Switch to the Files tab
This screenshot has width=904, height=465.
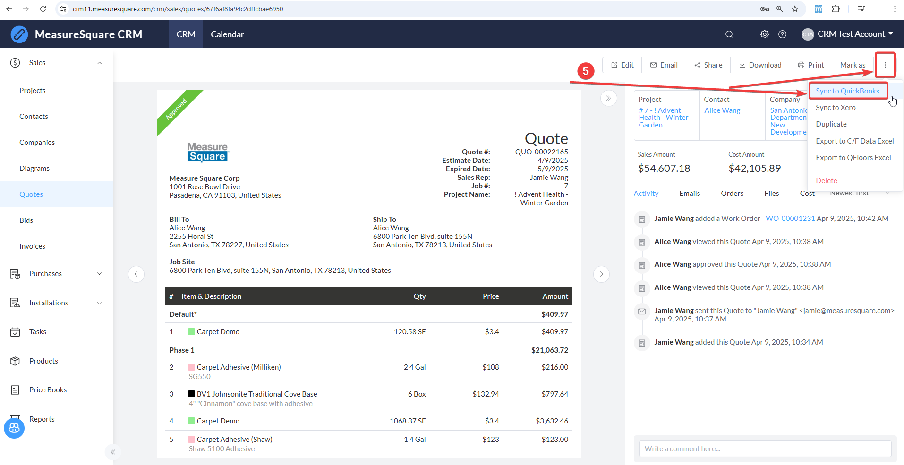(x=772, y=194)
